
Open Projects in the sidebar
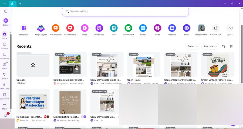pos(5,46)
